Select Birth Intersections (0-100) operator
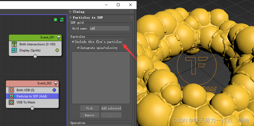 (35, 44)
